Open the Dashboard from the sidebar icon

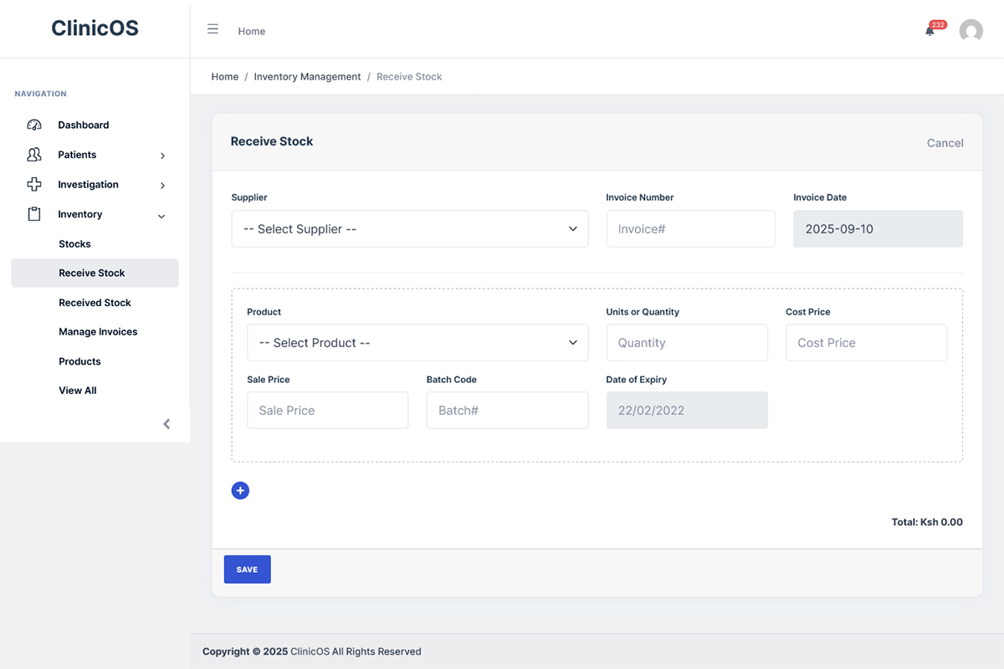point(33,125)
